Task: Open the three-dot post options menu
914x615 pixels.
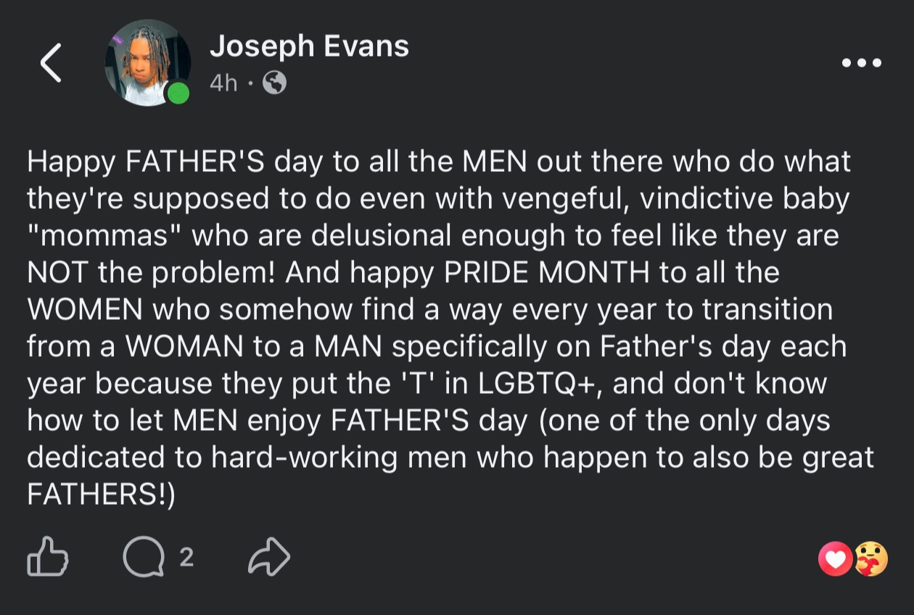Action: [x=862, y=63]
